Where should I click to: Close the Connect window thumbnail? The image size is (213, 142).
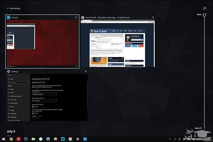click(76, 17)
